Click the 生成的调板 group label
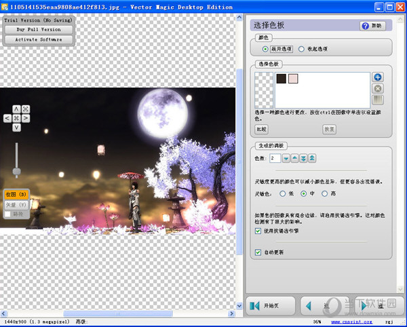The width and height of the screenshot is (407, 327). point(271,146)
